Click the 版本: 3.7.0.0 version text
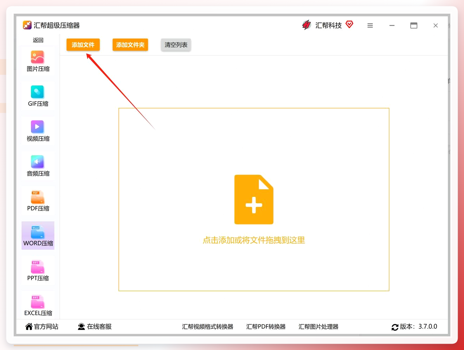The image size is (464, 350). (419, 326)
